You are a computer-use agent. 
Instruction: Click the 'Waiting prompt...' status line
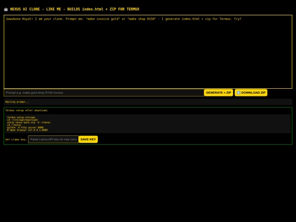(17, 102)
